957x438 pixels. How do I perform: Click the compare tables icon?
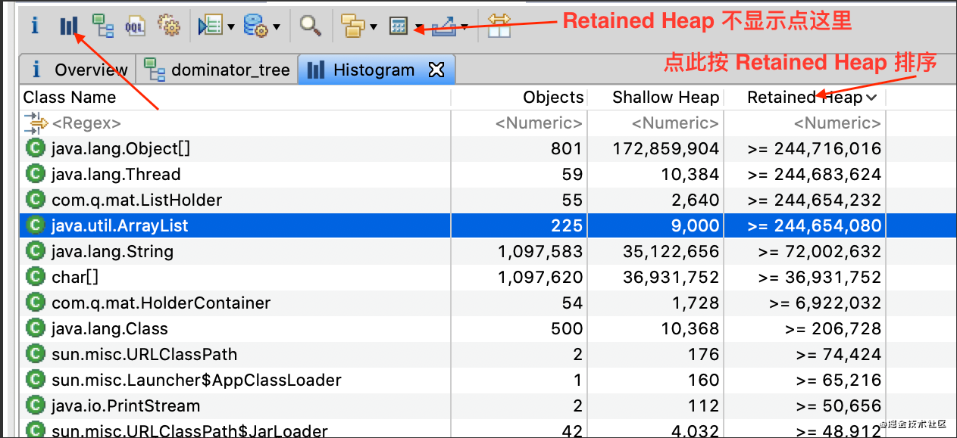pyautogui.click(x=499, y=26)
